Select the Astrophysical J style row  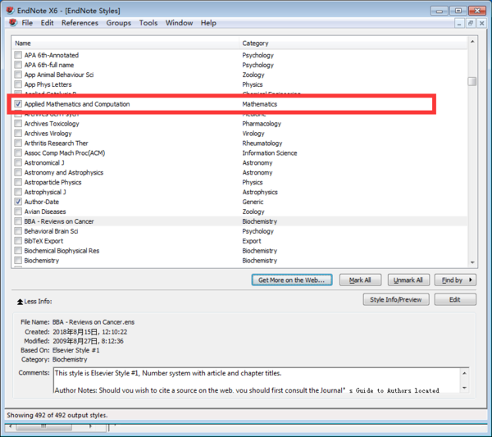point(240,192)
